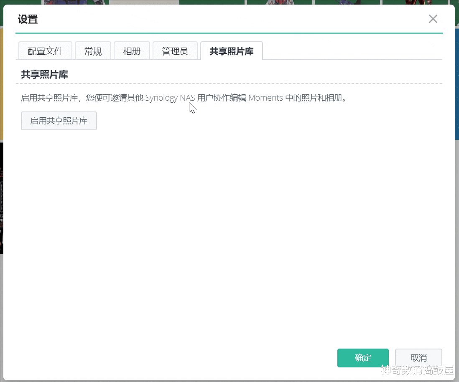
Task: Confirm settings with the 确定 button
Action: click(363, 358)
